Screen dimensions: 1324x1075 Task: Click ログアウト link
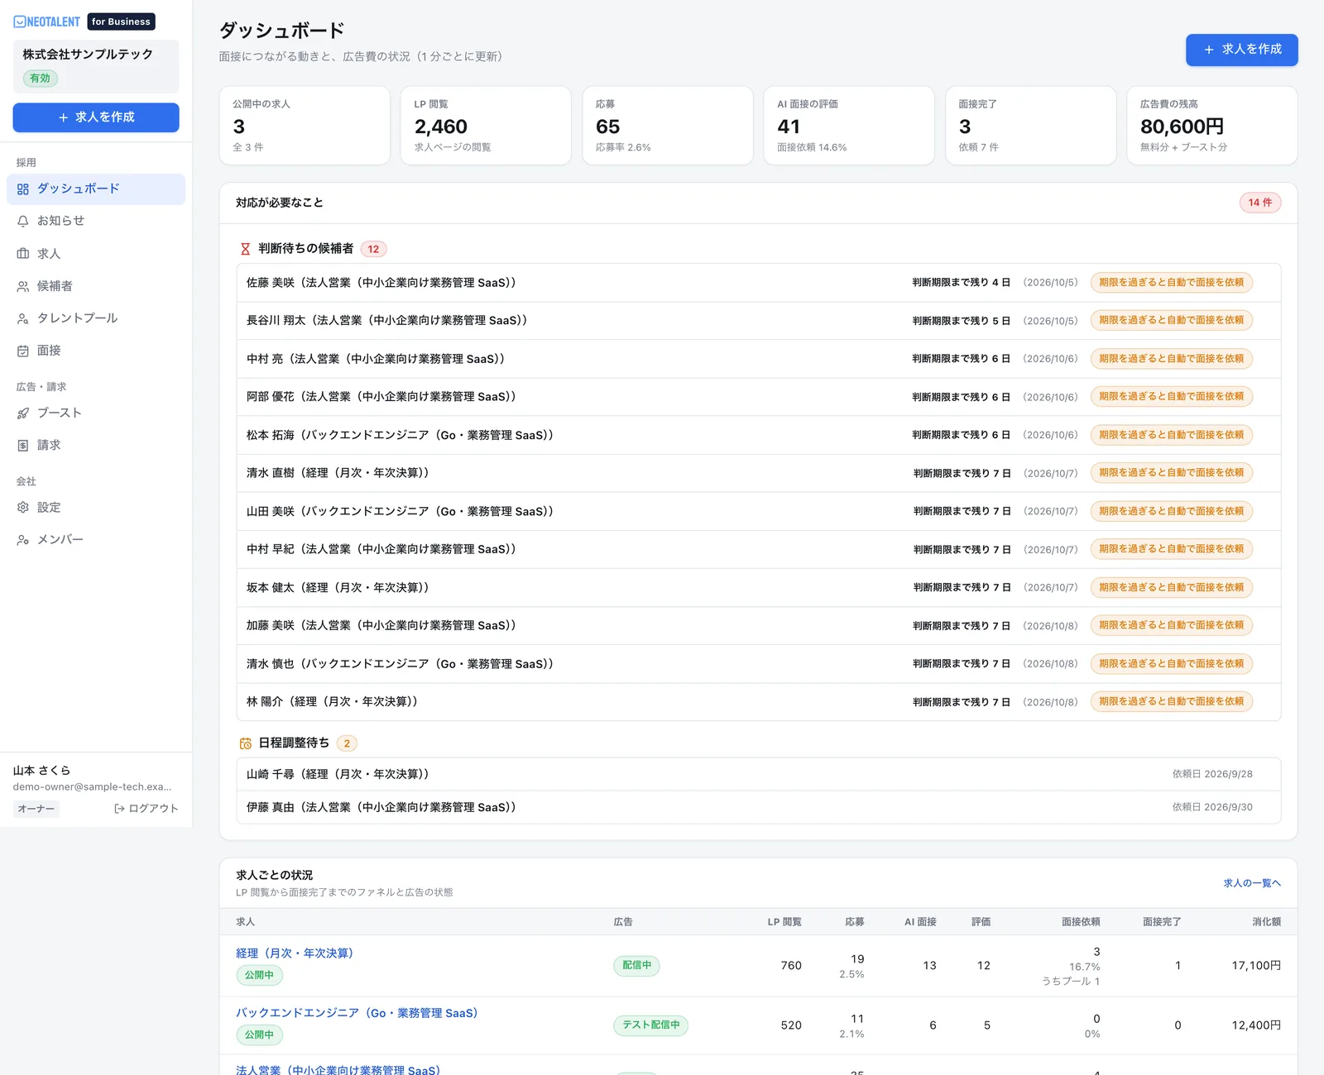click(x=146, y=809)
